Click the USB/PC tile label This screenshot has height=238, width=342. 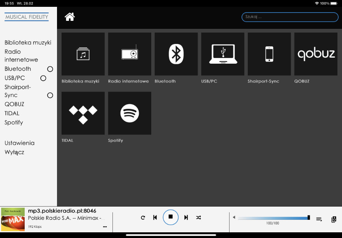209,81
